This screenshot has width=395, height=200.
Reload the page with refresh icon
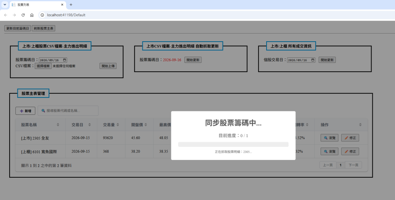(23, 15)
